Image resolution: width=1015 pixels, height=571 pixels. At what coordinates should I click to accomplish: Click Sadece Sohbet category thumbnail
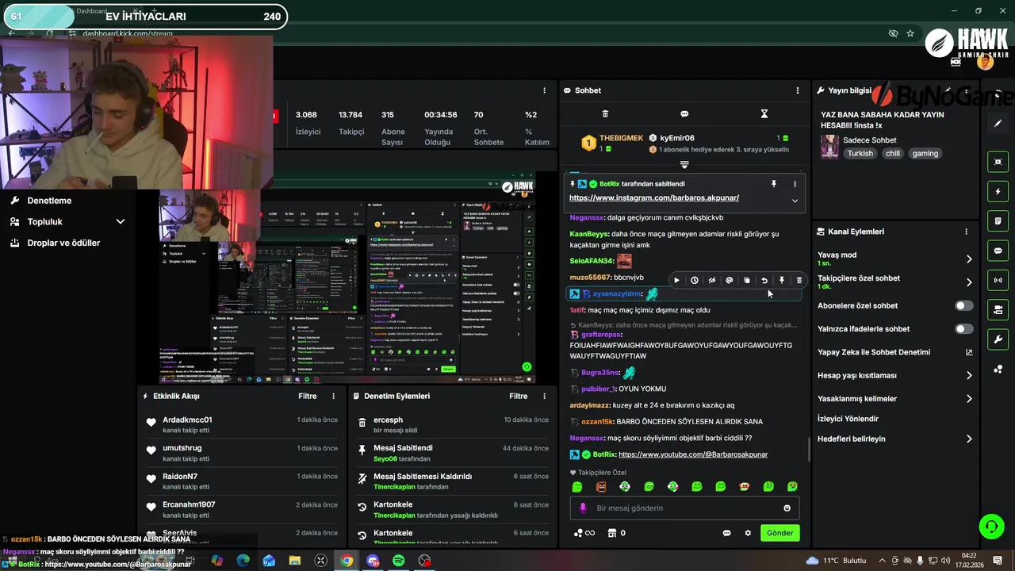[x=829, y=148]
